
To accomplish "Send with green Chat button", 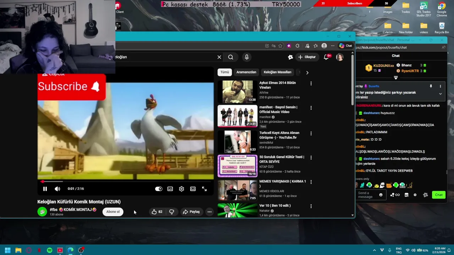I will coord(439,195).
